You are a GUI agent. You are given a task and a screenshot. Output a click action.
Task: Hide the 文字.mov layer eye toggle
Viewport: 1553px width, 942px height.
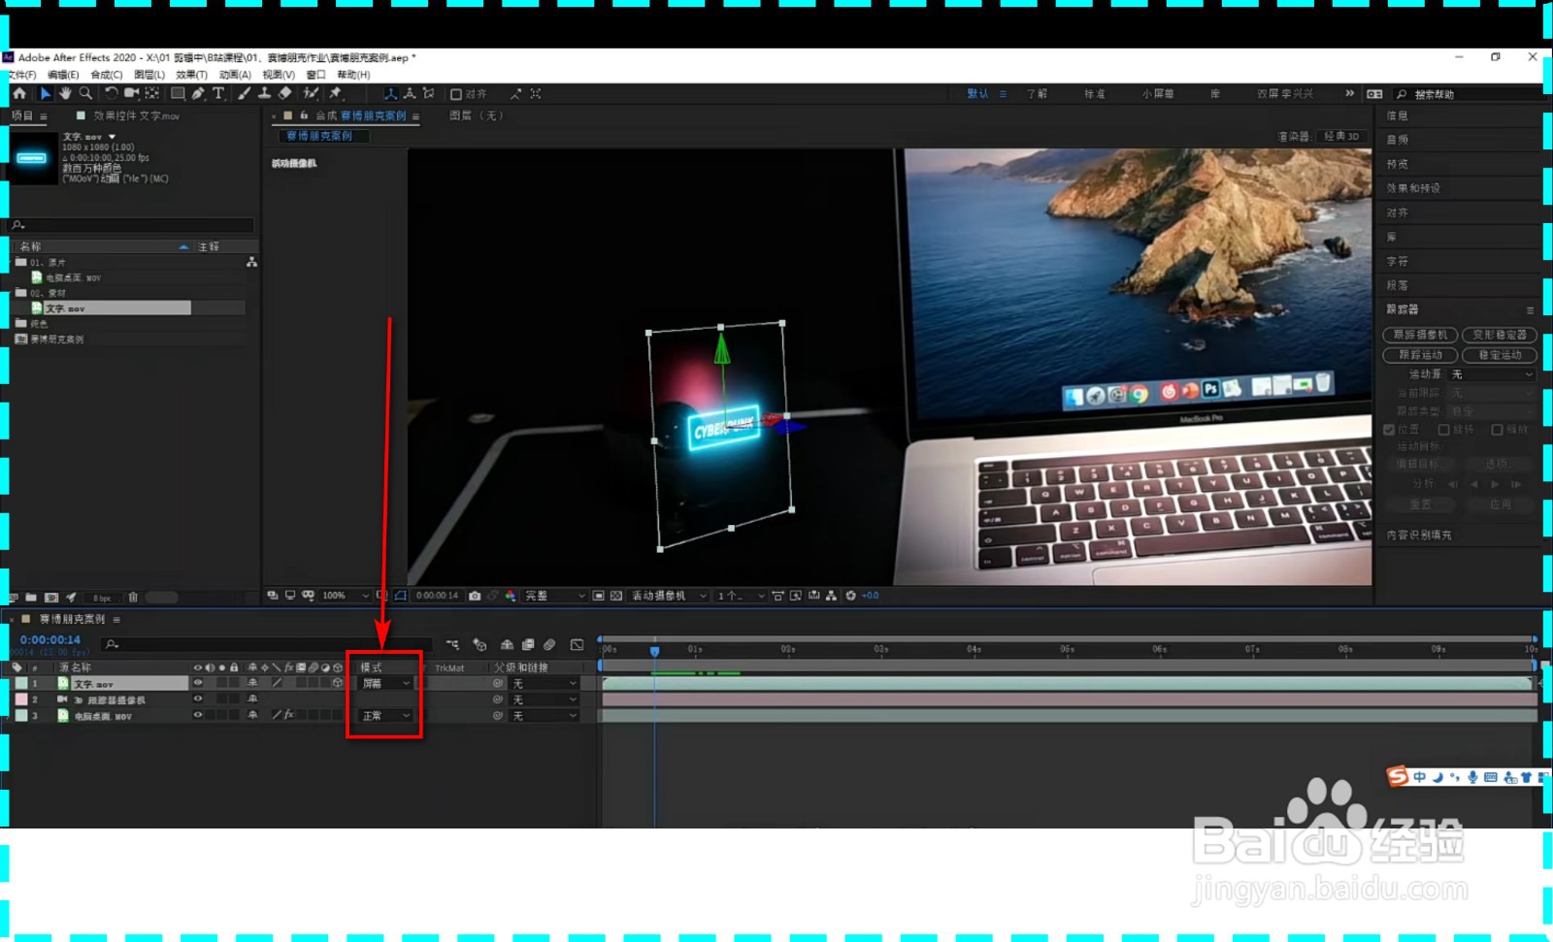point(198,683)
